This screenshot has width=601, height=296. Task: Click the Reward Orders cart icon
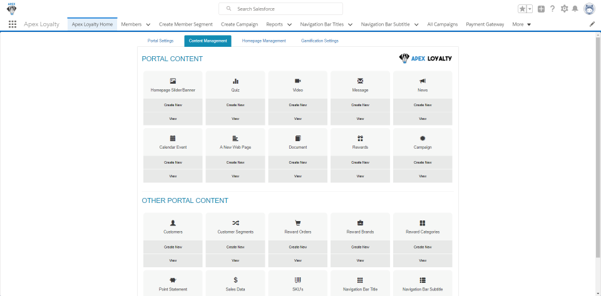tap(298, 223)
